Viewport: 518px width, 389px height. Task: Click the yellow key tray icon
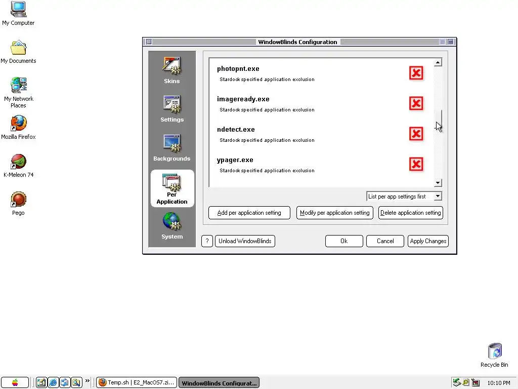coord(466,383)
